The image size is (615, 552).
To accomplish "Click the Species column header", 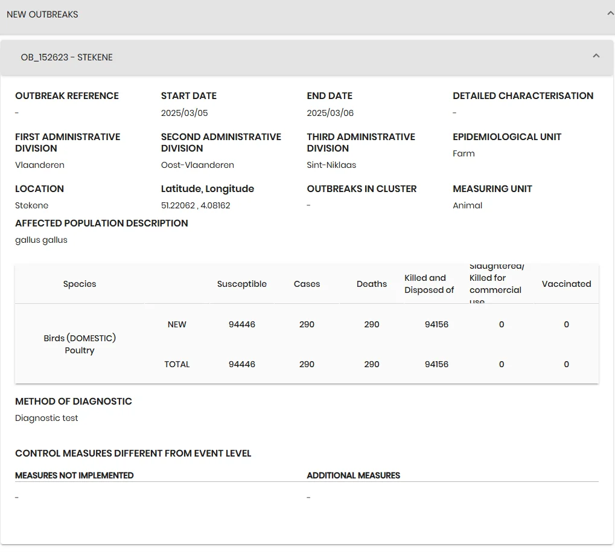I will point(80,284).
